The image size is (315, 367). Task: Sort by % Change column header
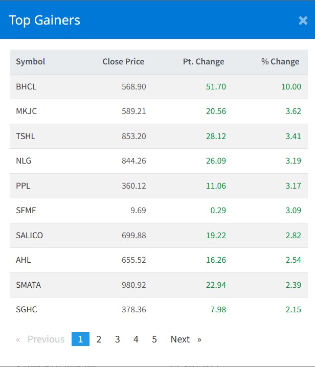pyautogui.click(x=280, y=62)
